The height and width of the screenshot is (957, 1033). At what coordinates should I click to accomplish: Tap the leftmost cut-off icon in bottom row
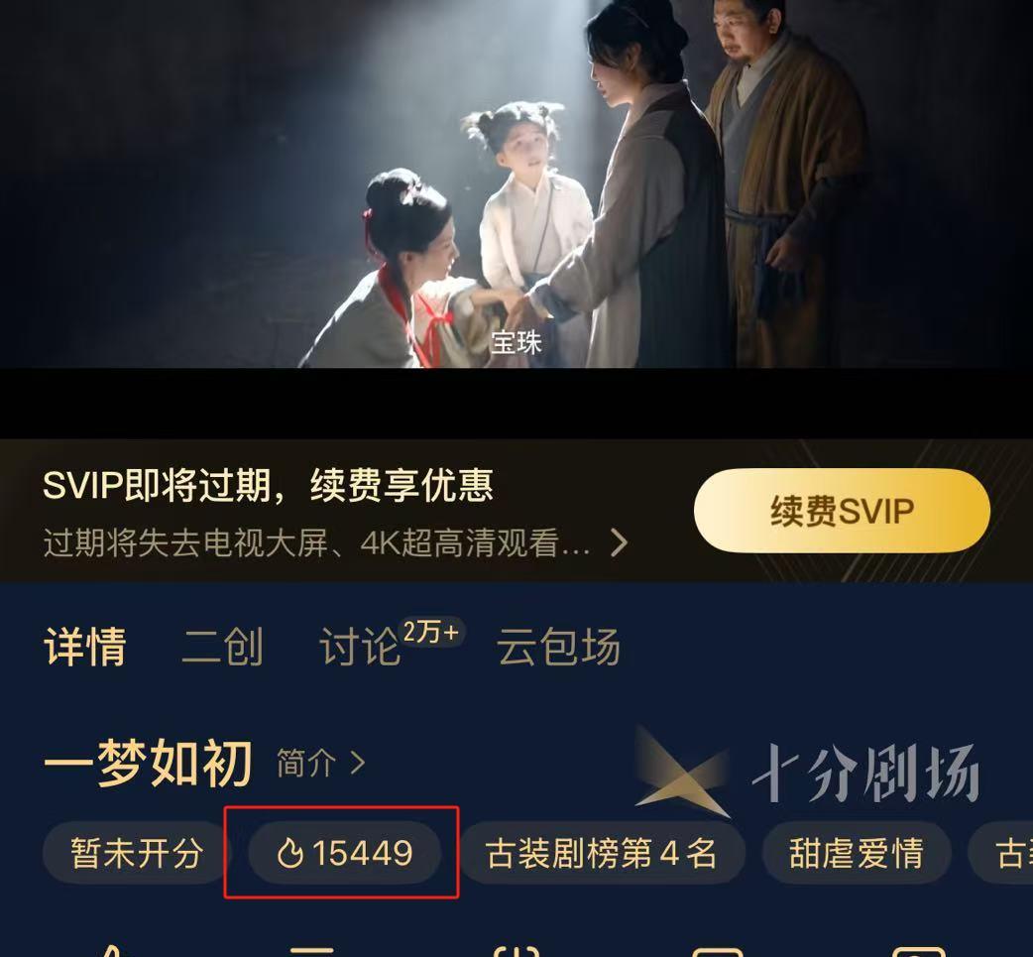(x=112, y=950)
